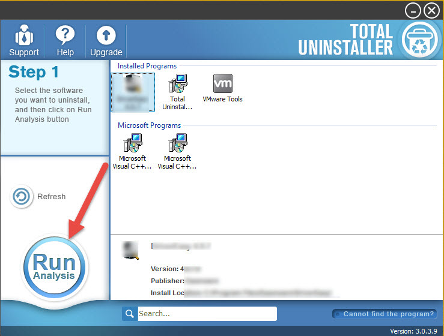Screen dimensions: 444x336
Task: Focus the Search text field
Action: click(x=206, y=313)
